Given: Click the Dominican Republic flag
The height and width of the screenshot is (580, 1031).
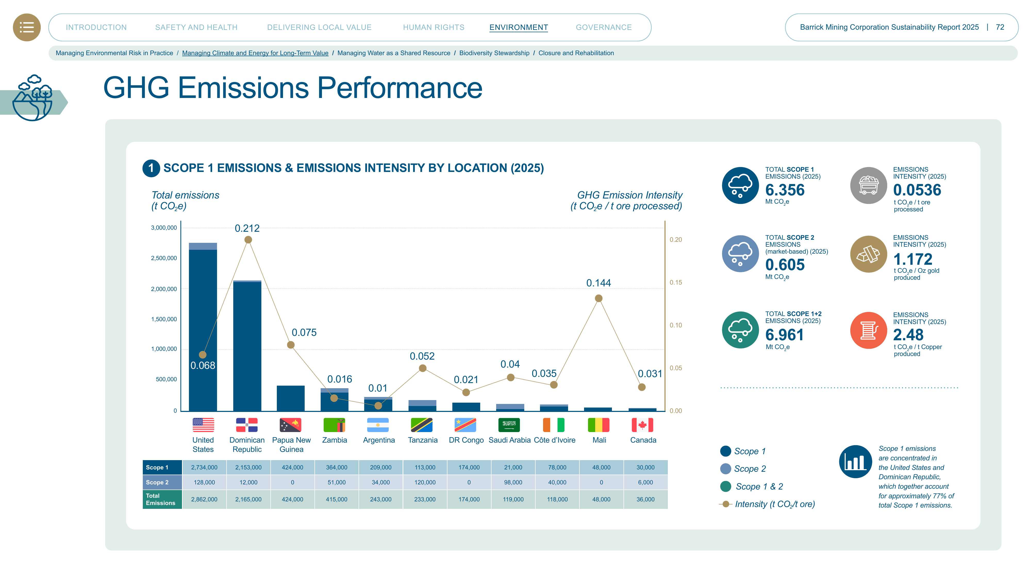Looking at the screenshot, I should click(247, 425).
